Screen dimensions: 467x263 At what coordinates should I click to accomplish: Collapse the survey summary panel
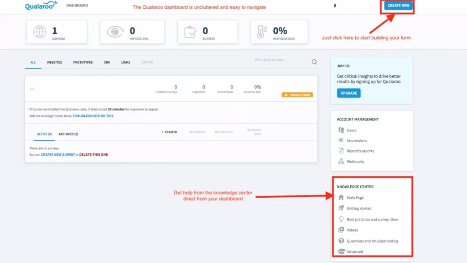pos(32,89)
